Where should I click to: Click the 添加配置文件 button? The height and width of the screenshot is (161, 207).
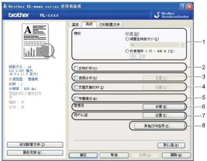pos(35,145)
